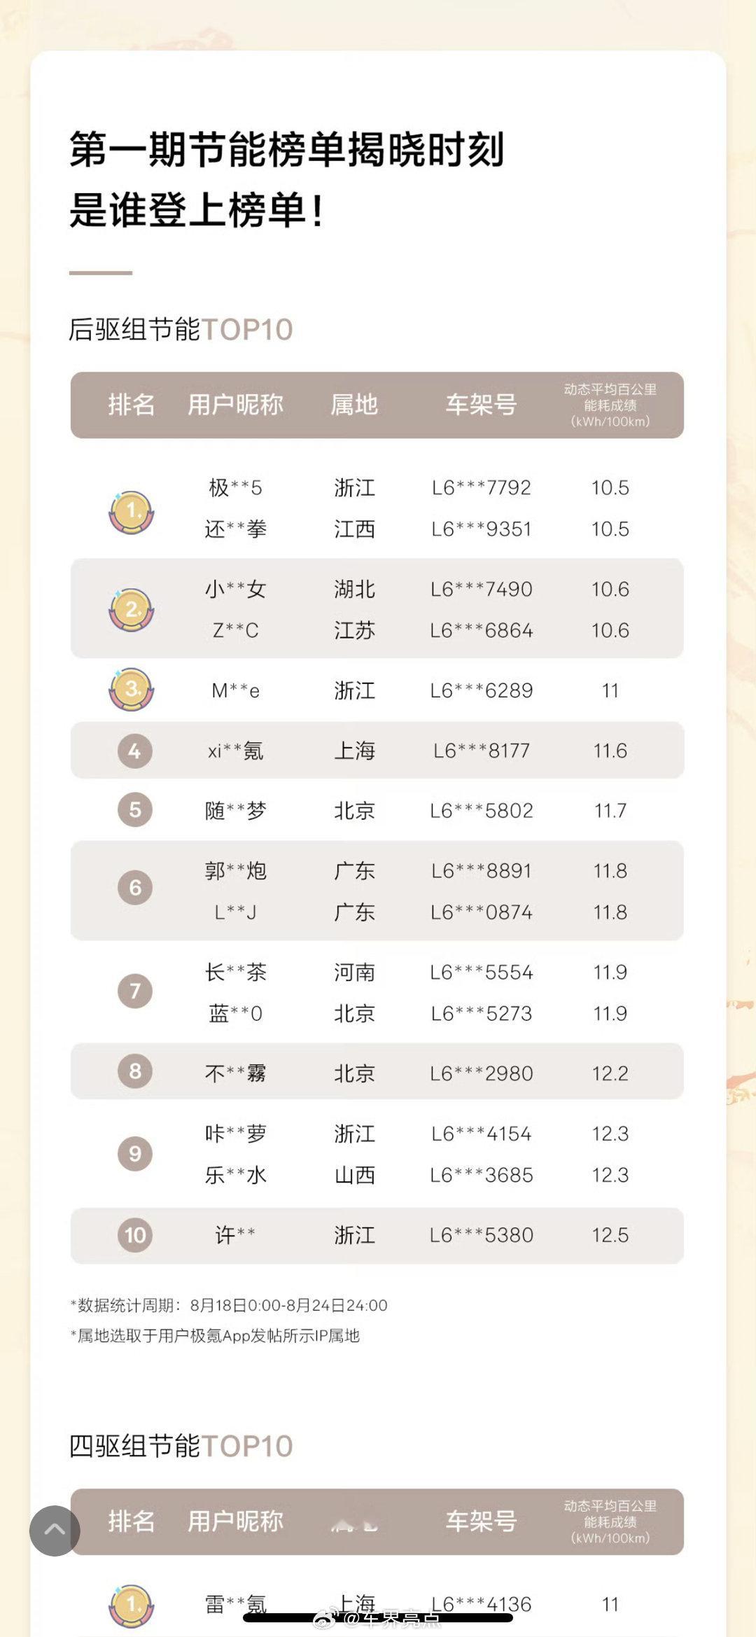Select user nickname 极**5 in first row
Viewport: 756px width, 1637px height.
point(235,487)
